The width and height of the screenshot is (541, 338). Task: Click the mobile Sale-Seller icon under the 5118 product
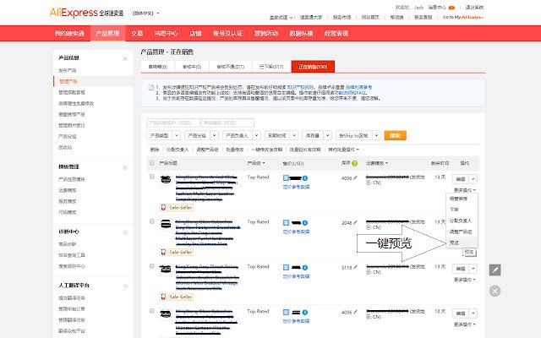[163, 297]
